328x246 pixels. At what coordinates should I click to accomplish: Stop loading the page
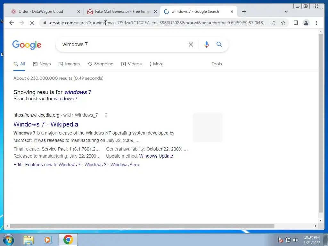pos(32,23)
